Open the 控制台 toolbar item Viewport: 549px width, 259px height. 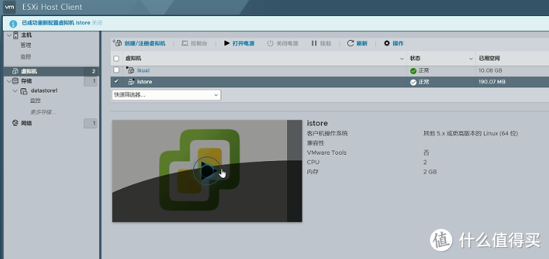pos(199,43)
